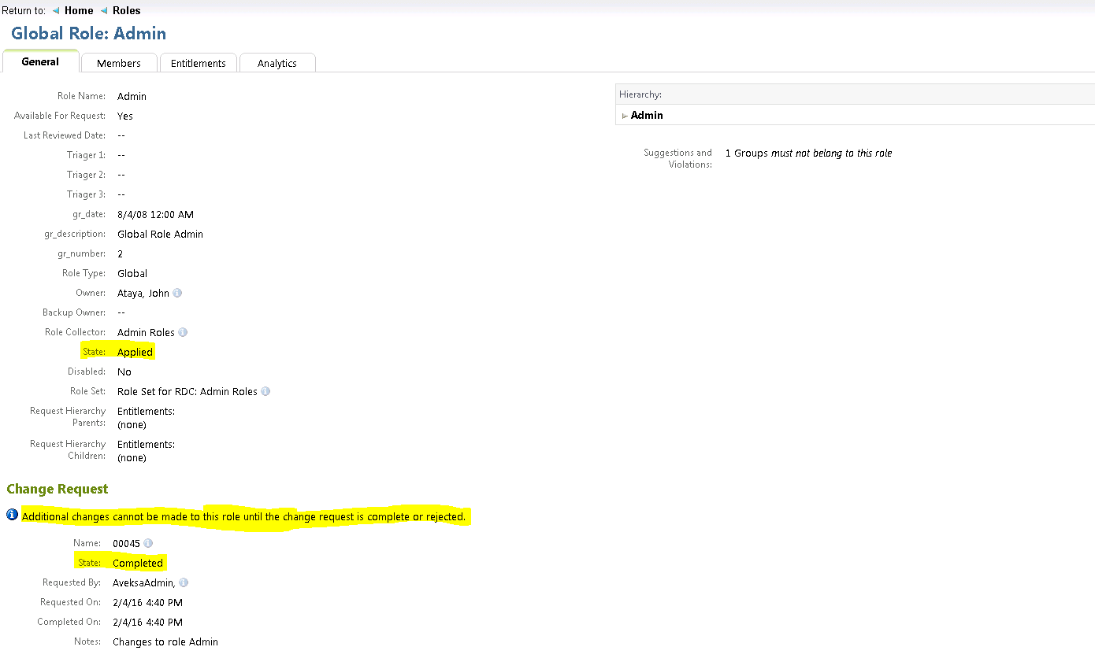Click the Admin Roles collector name
The width and height of the screenshot is (1095, 658).
[146, 332]
